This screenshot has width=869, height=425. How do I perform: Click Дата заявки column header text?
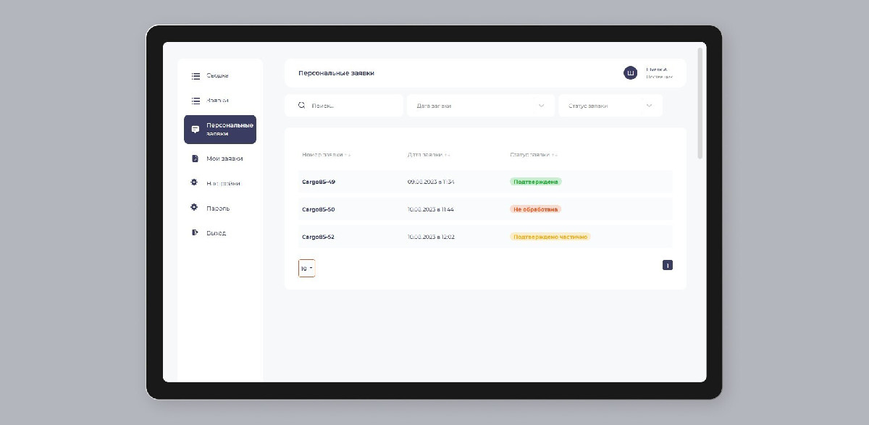pos(425,155)
